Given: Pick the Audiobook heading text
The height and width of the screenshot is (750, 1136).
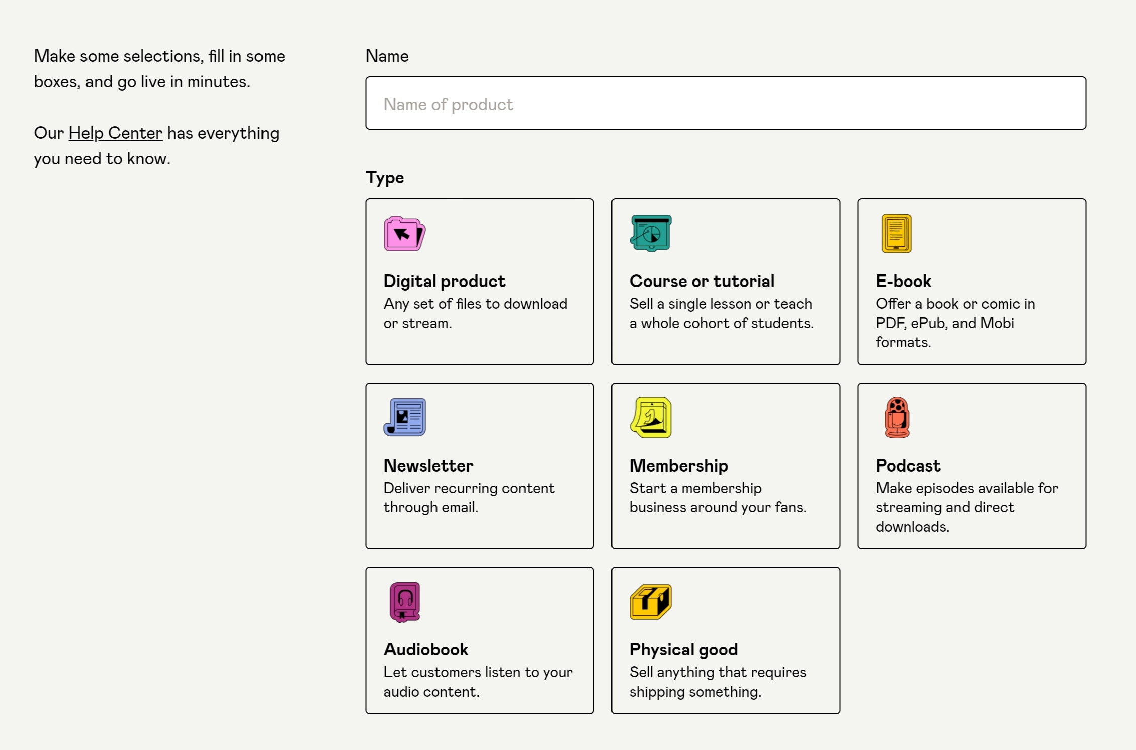Looking at the screenshot, I should [x=425, y=649].
